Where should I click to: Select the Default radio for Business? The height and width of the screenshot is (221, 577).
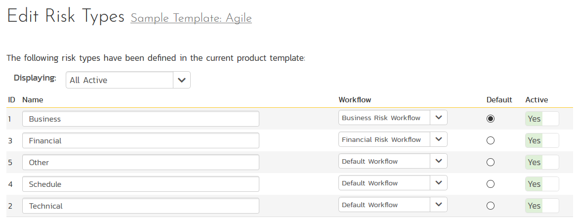pos(491,119)
